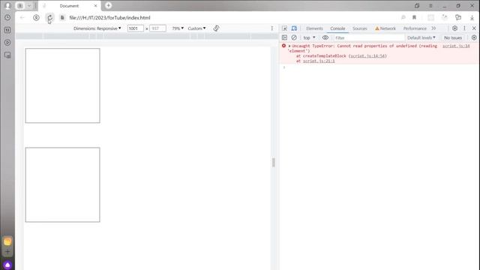Open the Default levels dropdown
The image size is (480, 270).
tap(421, 37)
